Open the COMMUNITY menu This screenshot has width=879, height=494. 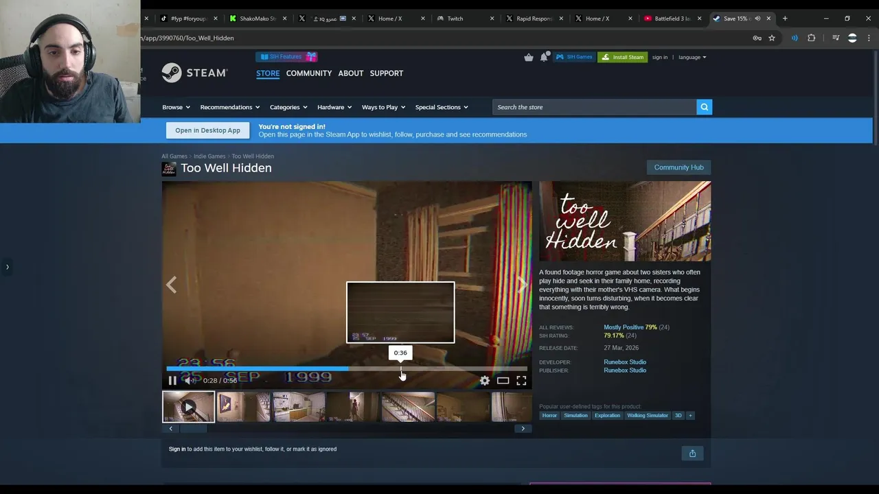coord(309,73)
